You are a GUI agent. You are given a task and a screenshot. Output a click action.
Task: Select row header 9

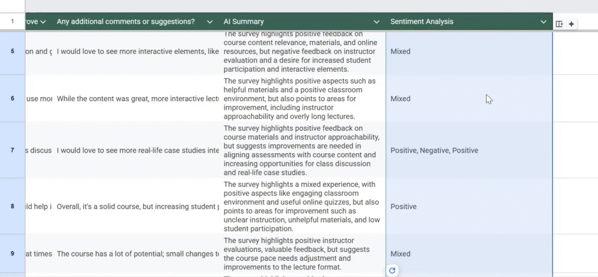[13, 254]
